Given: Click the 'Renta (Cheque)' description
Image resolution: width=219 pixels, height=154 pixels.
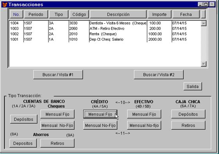Looking at the screenshot, I should 103,34.
